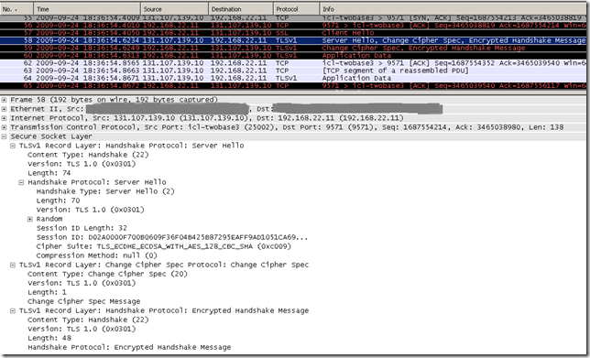Select packet 56 ACK row
Image resolution: width=590 pixels, height=358 pixels.
[x=293, y=26]
